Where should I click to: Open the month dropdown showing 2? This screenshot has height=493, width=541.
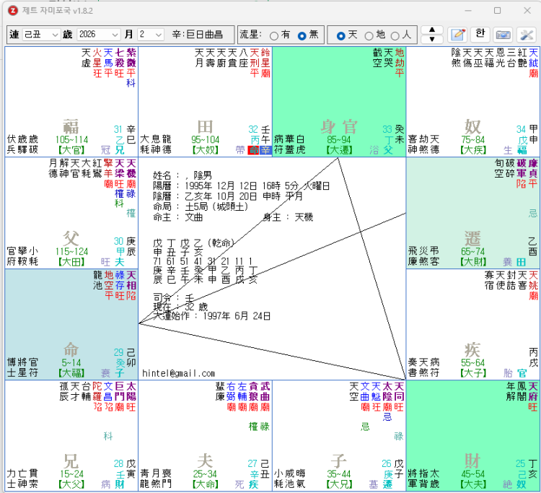(x=151, y=35)
